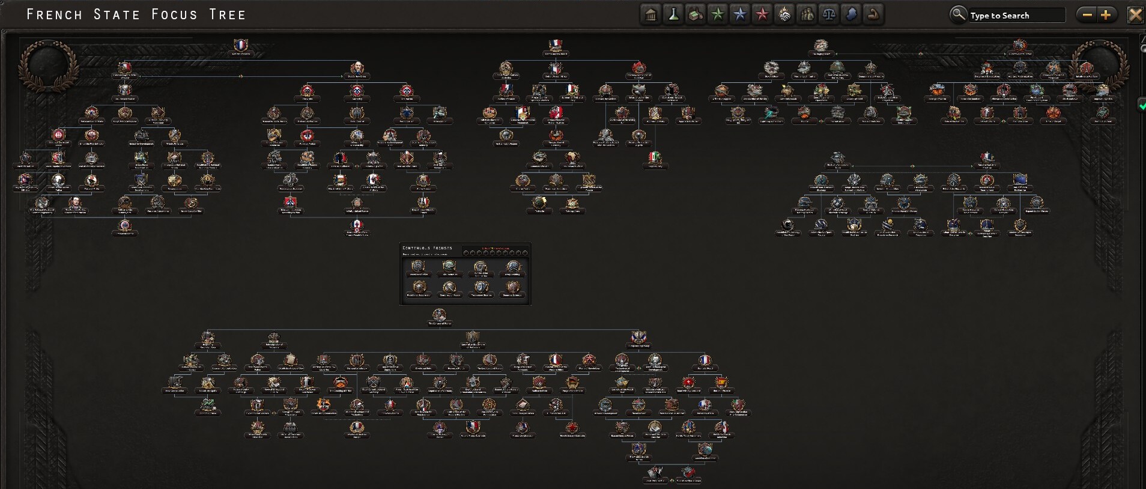Screen dimensions: 1146x489
Task: Toggle the green star focus filter
Action: pyautogui.click(x=718, y=14)
